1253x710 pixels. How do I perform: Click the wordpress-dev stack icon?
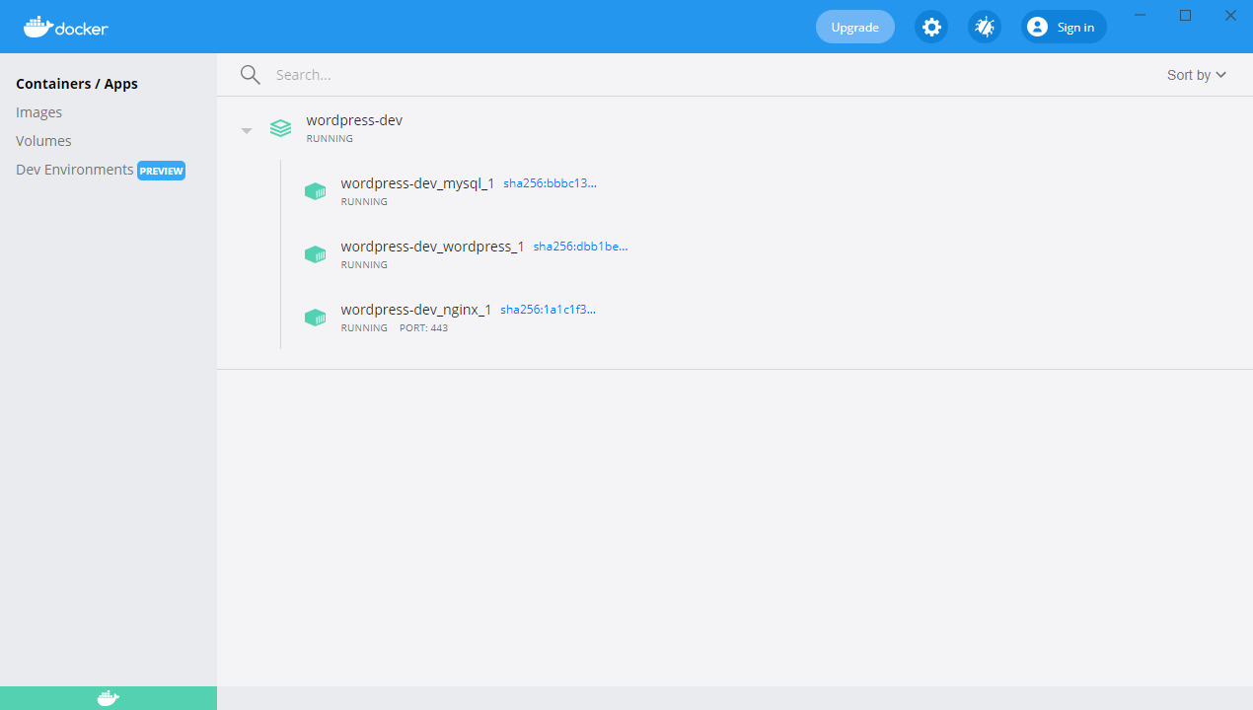(281, 128)
